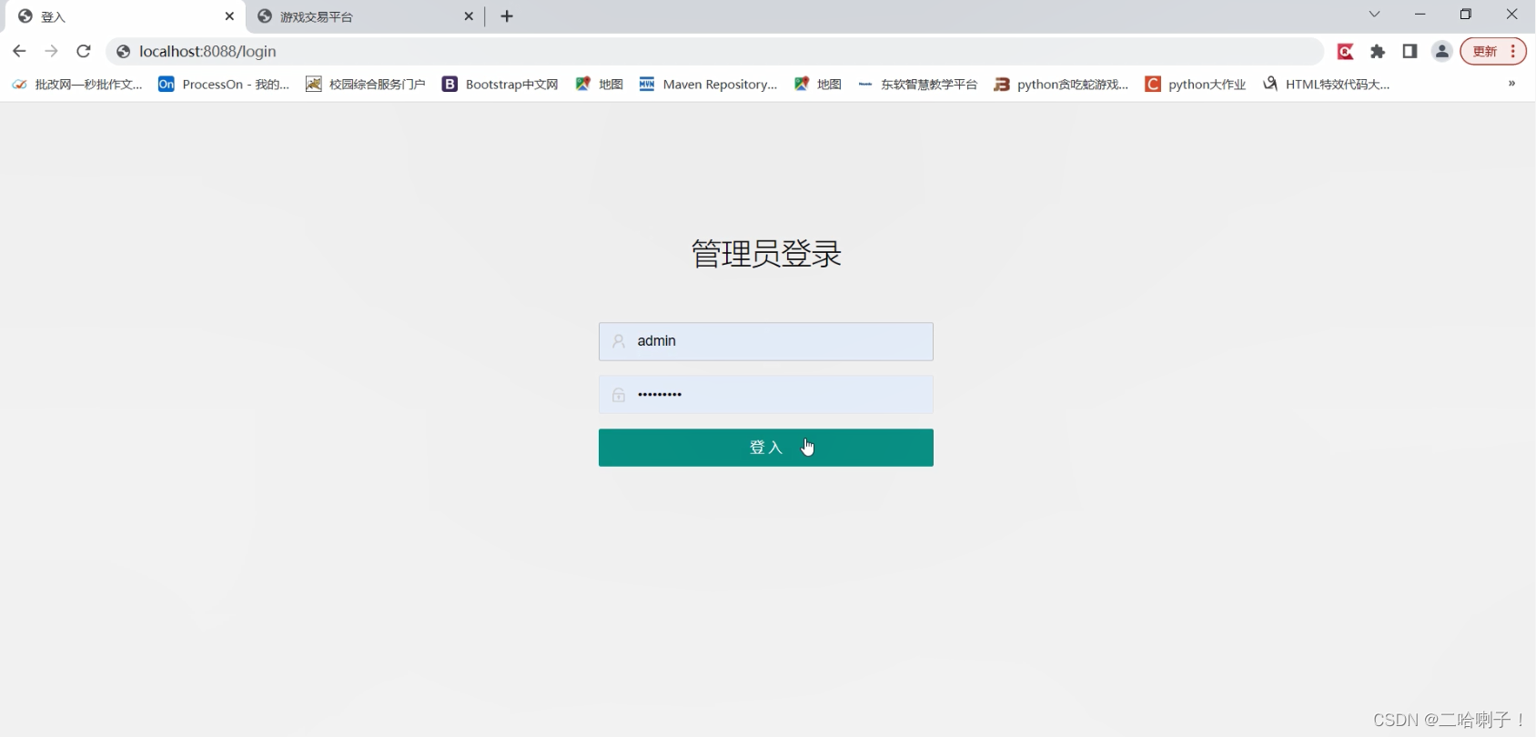The image size is (1536, 737).
Task: Open the python大作业 bookmark
Action: pos(1196,85)
